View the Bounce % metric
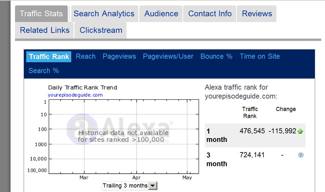This screenshot has height=192, width=325. click(x=216, y=56)
